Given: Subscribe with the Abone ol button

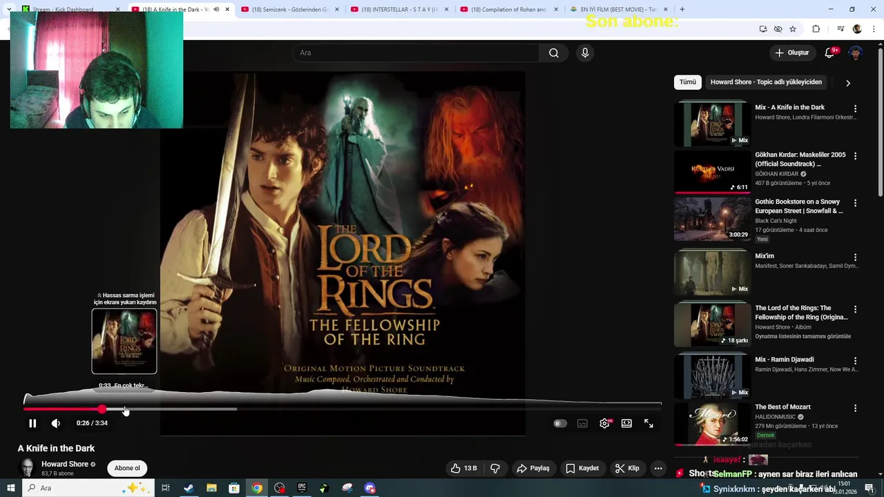Looking at the screenshot, I should point(127,468).
